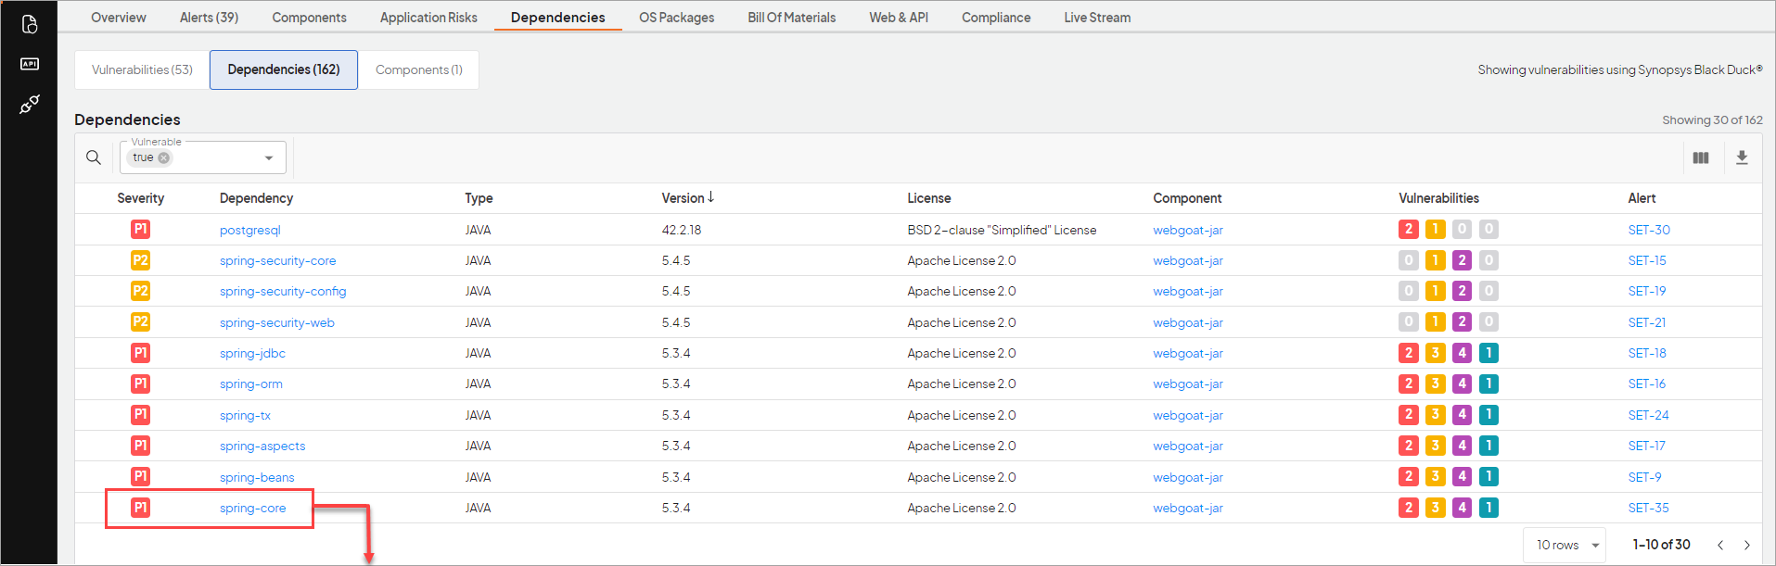The image size is (1776, 566).
Task: Click the P1 severity badge for postgresql
Action: [x=140, y=229]
